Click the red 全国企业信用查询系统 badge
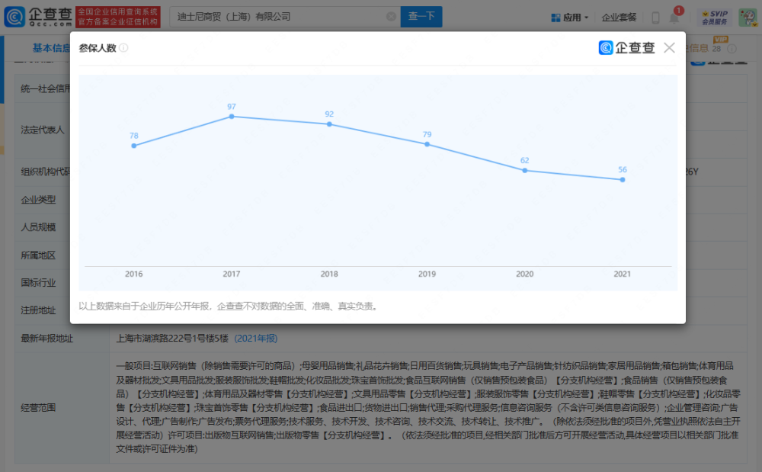762x472 pixels. click(x=118, y=17)
